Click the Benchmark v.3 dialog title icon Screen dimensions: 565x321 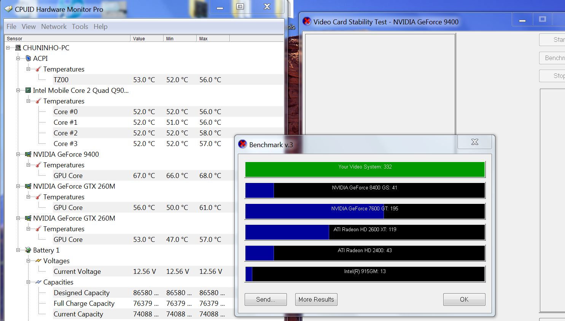tap(242, 144)
